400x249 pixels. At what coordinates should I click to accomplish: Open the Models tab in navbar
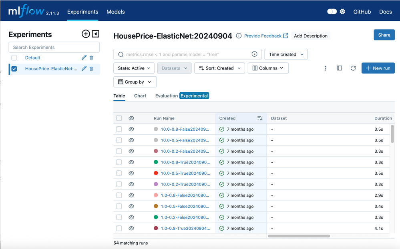pyautogui.click(x=115, y=12)
